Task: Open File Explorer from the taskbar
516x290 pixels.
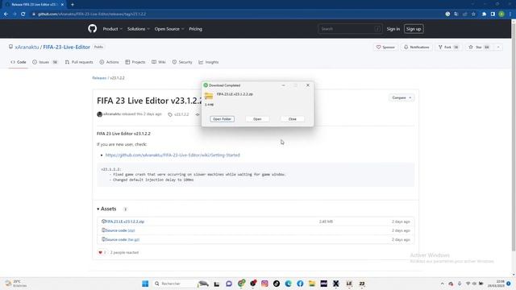Action: click(312, 284)
